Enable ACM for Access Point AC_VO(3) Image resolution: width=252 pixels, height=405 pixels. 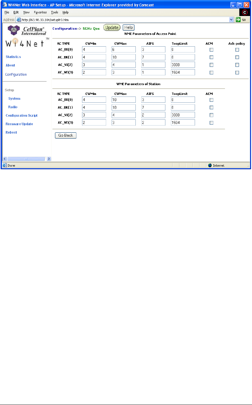[211, 72]
